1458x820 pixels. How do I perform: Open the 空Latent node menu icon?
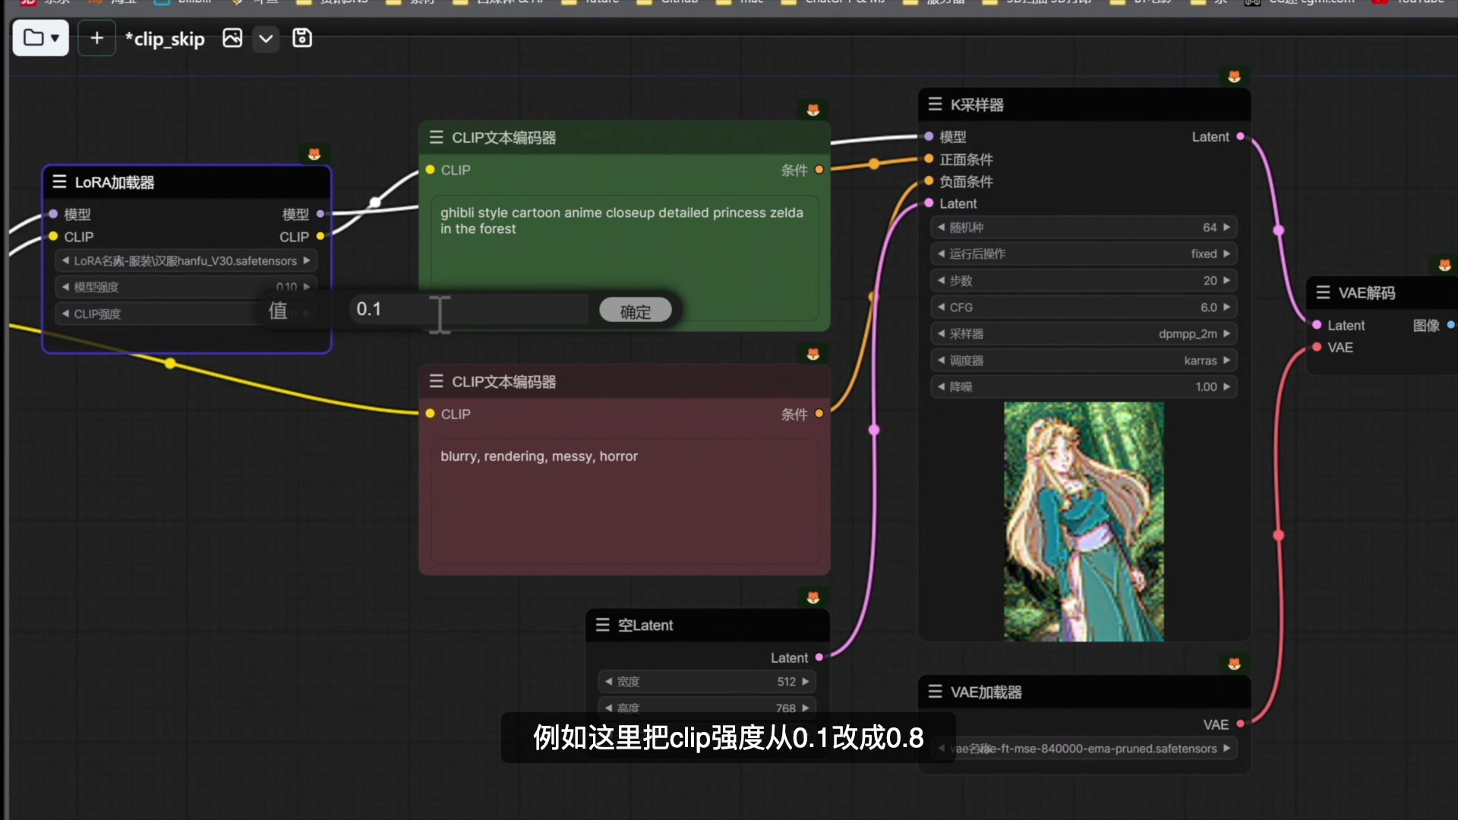coord(603,625)
